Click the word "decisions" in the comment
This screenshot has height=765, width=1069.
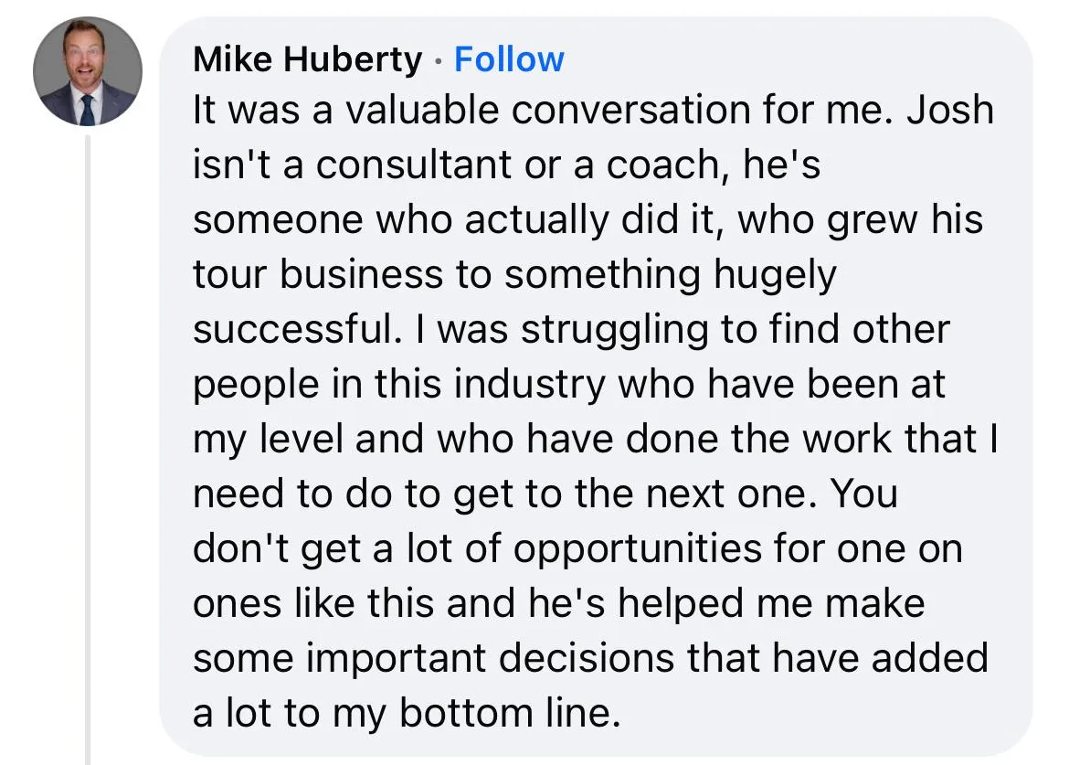(x=587, y=659)
